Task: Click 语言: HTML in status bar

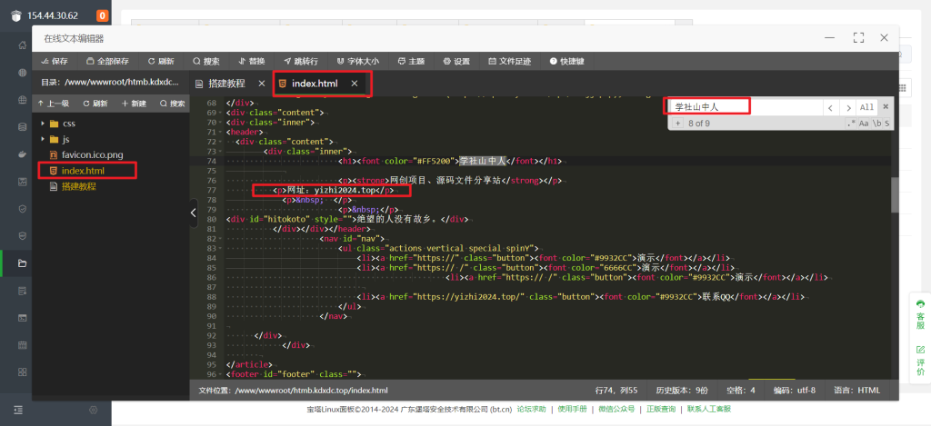Action: pyautogui.click(x=856, y=391)
